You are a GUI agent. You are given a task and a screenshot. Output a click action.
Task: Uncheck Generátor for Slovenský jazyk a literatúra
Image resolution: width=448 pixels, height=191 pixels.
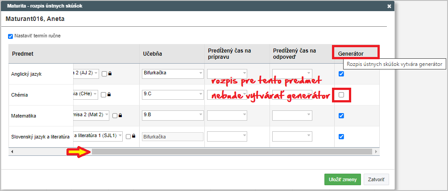[x=341, y=137]
